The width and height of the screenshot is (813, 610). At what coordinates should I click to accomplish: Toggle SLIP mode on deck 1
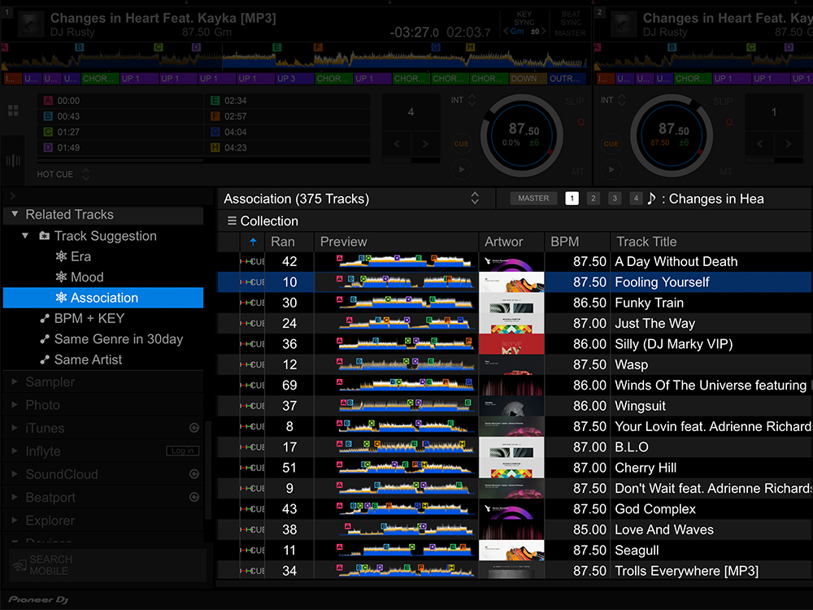[x=575, y=102]
